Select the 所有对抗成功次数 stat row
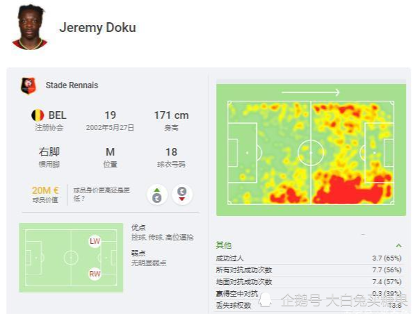417x314 pixels. point(309,270)
